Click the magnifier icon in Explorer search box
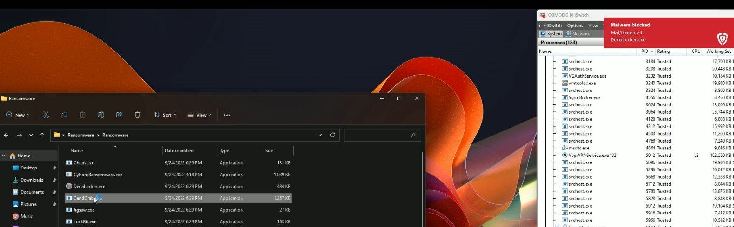Screen dimensions: 734x227 coord(413,135)
